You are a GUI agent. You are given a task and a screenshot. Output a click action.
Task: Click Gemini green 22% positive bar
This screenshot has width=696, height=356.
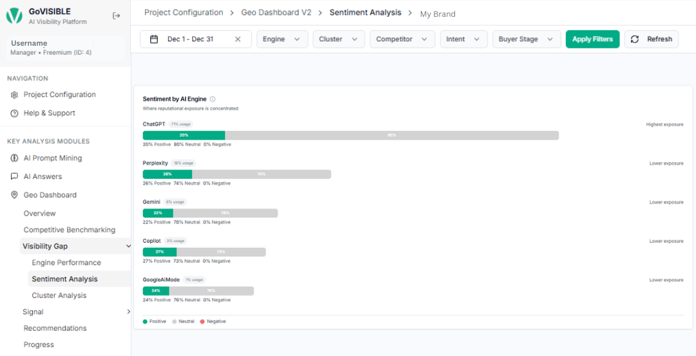click(158, 213)
